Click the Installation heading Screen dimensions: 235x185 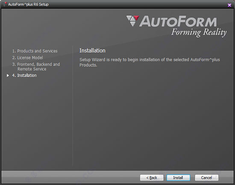point(92,51)
